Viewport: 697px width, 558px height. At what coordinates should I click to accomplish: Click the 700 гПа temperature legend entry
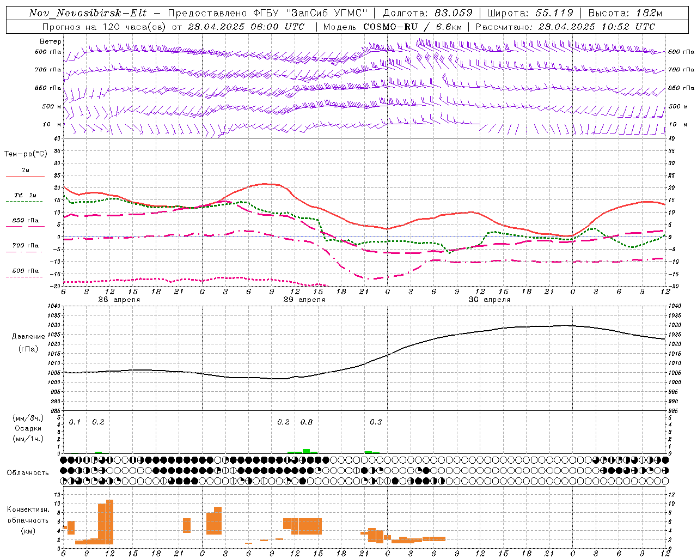pos(25,246)
